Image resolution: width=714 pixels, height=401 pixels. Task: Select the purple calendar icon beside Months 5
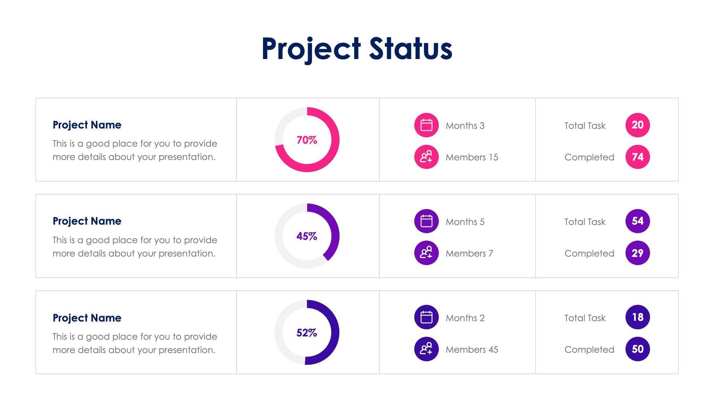(x=426, y=221)
